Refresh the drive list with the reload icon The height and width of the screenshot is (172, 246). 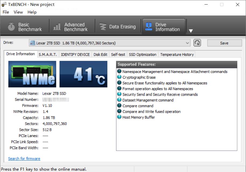(197, 43)
